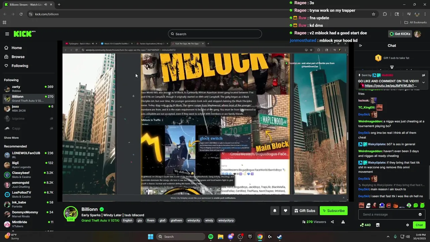This screenshot has height=242, width=430.
Task: Open Kick user profile avatar
Action: [417, 34]
